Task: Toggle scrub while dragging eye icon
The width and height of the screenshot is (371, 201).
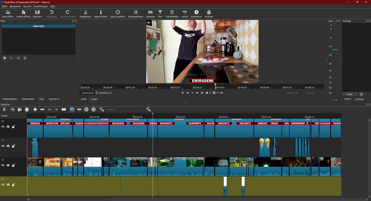Action: (79, 109)
